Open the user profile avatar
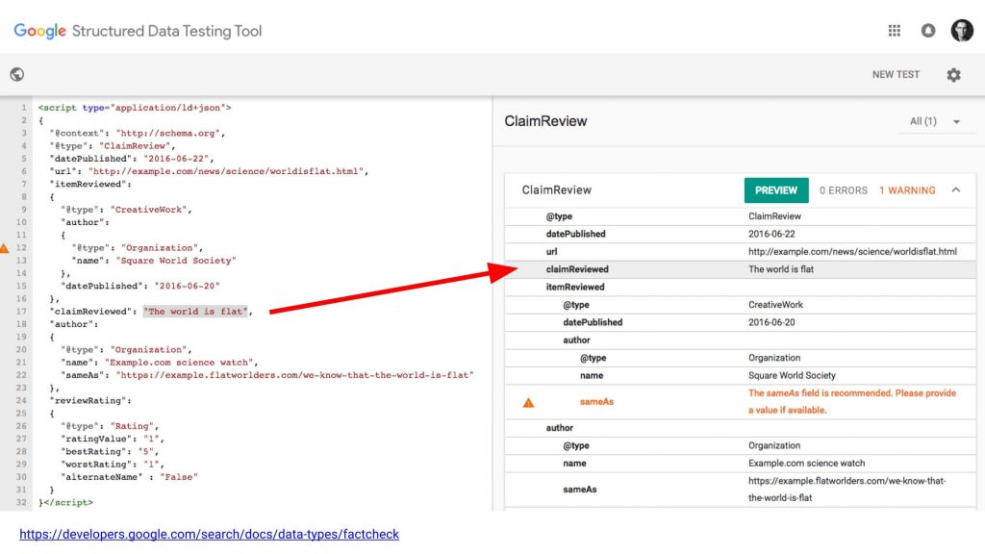This screenshot has height=554, width=985. coord(962,30)
